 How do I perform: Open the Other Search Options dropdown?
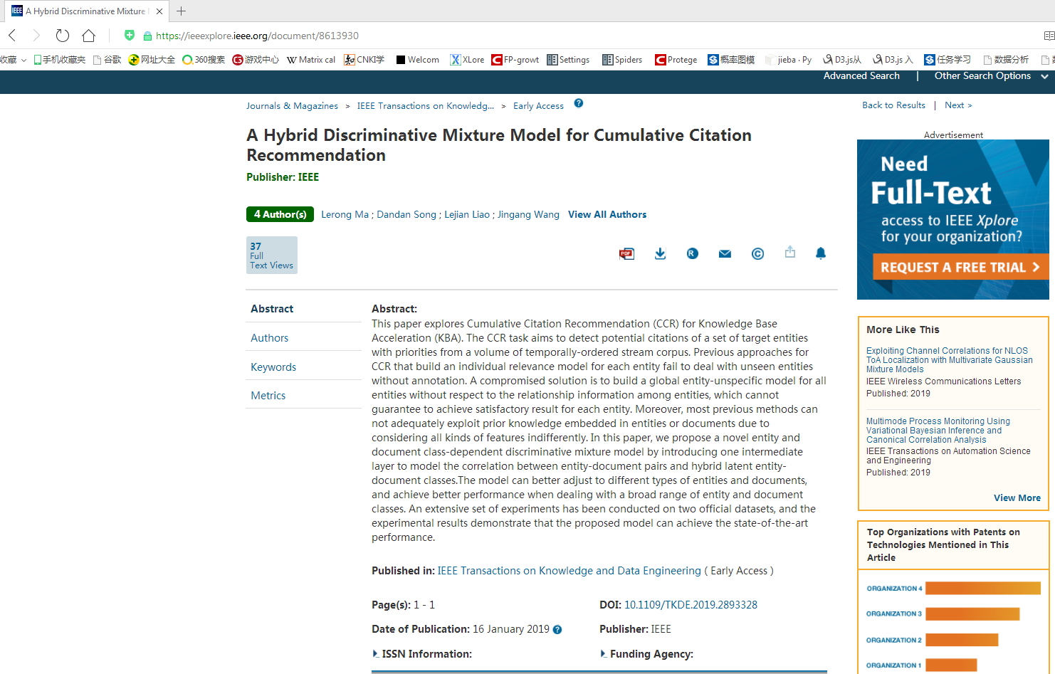click(x=990, y=76)
